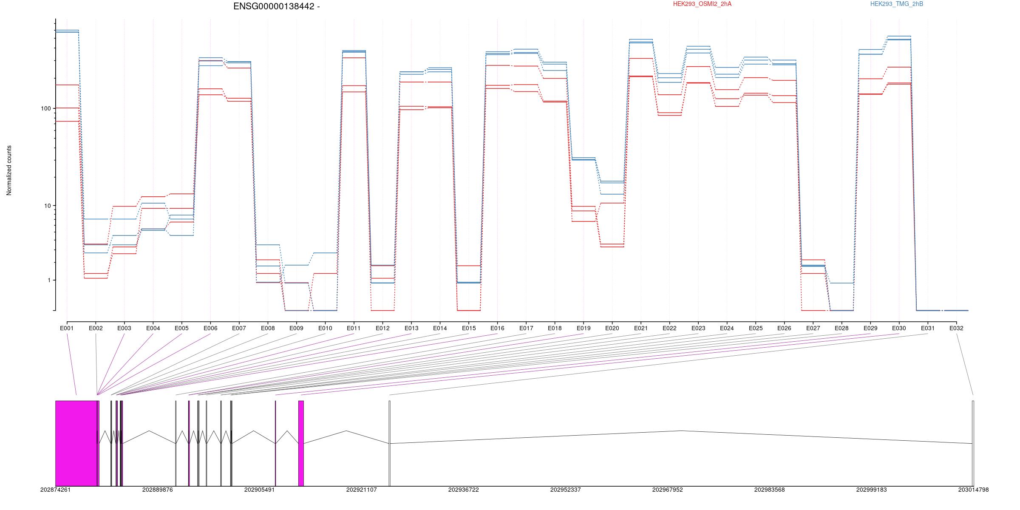Select exon label E004
1020x510 pixels.
point(153,328)
